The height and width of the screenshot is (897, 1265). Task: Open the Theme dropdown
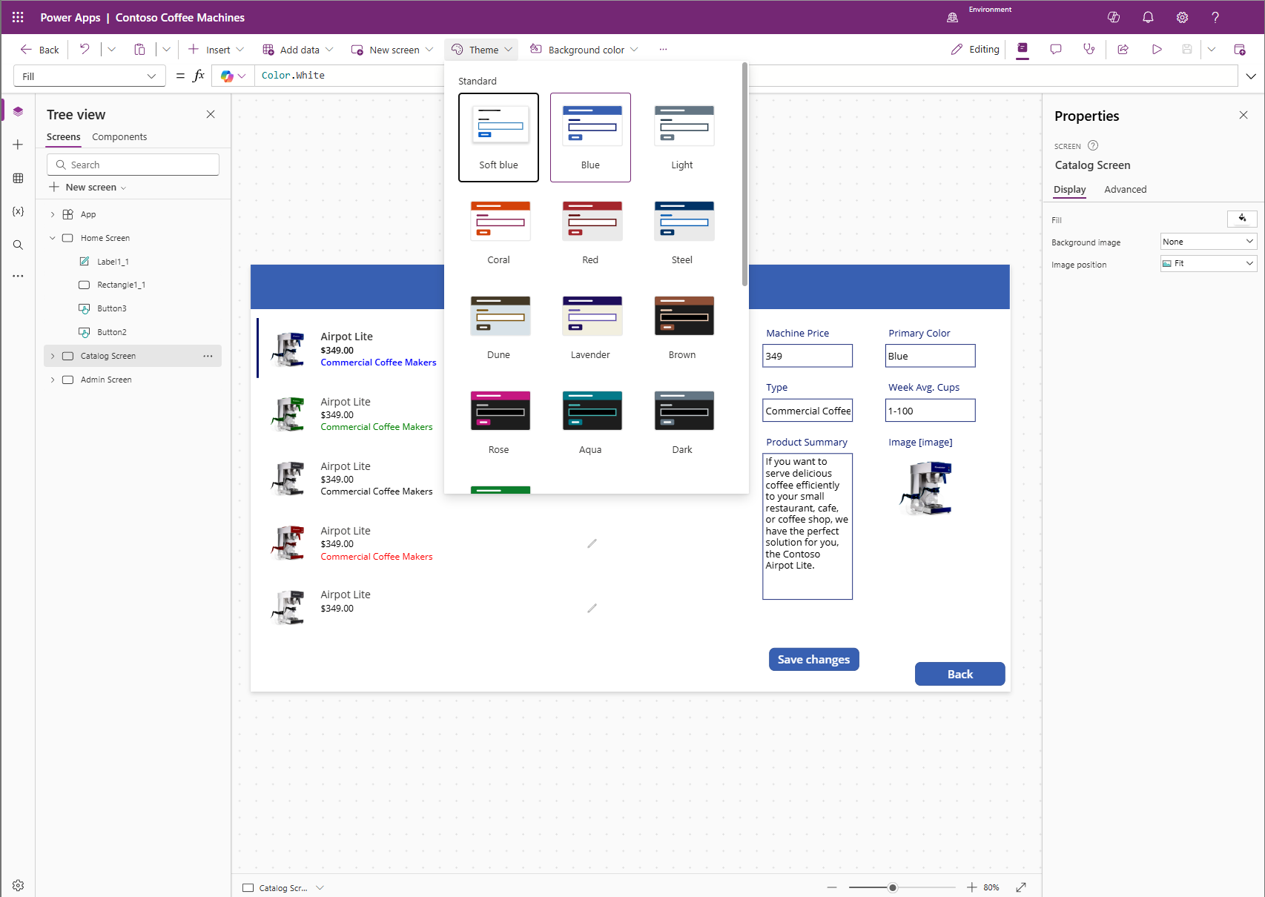pos(482,50)
